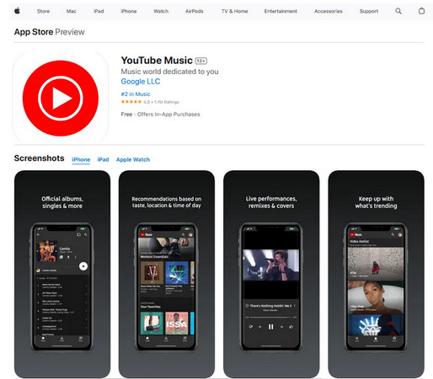
Task: Open the Store menu item
Action: pyautogui.click(x=43, y=11)
